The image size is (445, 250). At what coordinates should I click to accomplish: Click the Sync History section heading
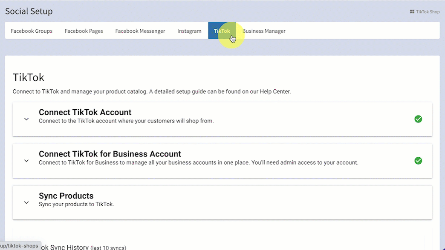point(85,247)
